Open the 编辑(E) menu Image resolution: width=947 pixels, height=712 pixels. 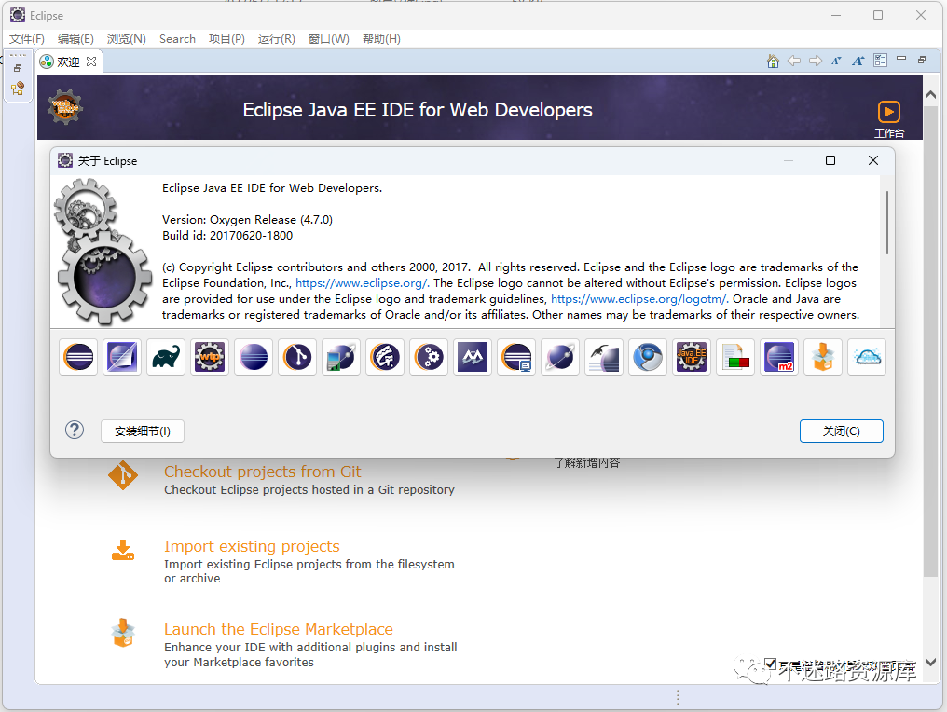[75, 39]
